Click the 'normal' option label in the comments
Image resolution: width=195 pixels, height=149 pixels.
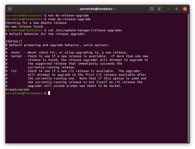point(16,56)
